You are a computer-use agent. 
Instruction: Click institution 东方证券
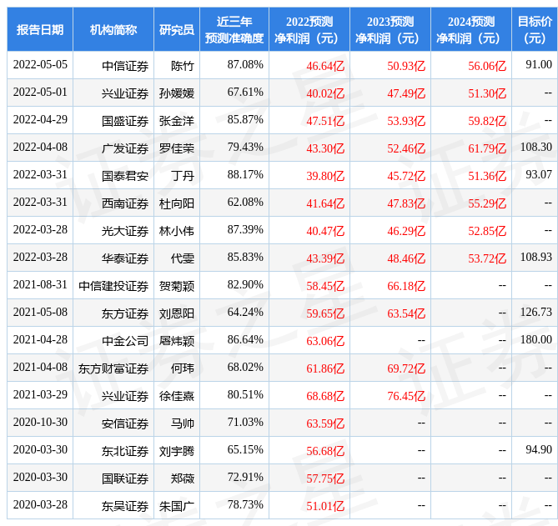coord(125,313)
